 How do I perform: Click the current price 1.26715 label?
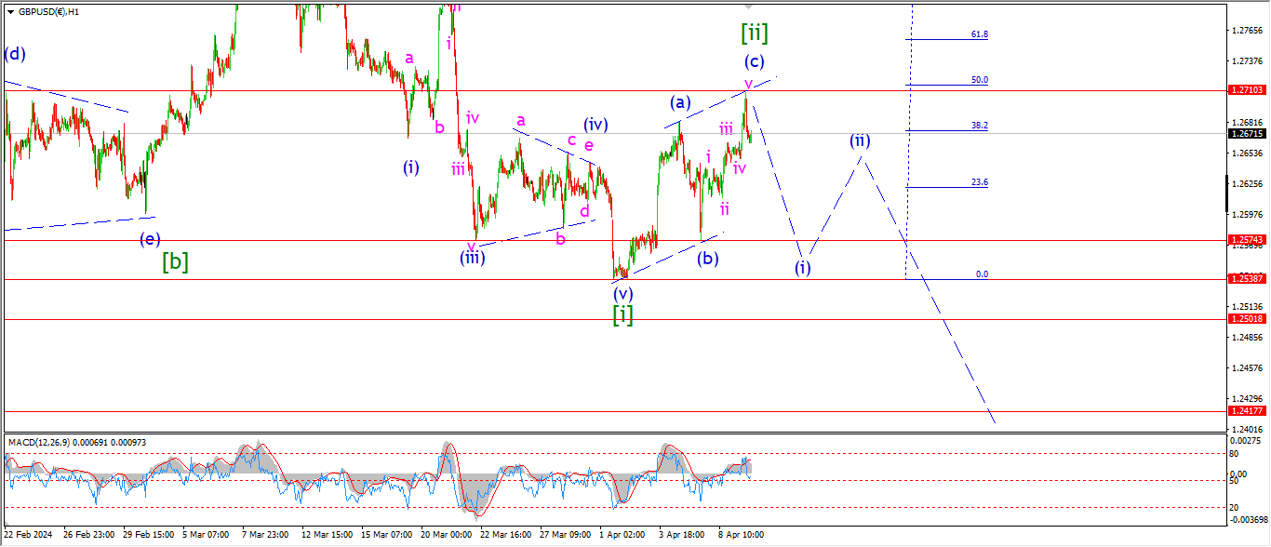click(x=1246, y=133)
